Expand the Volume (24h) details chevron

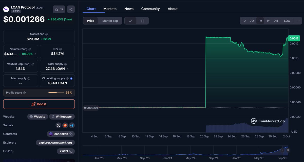pyautogui.click(x=35, y=54)
